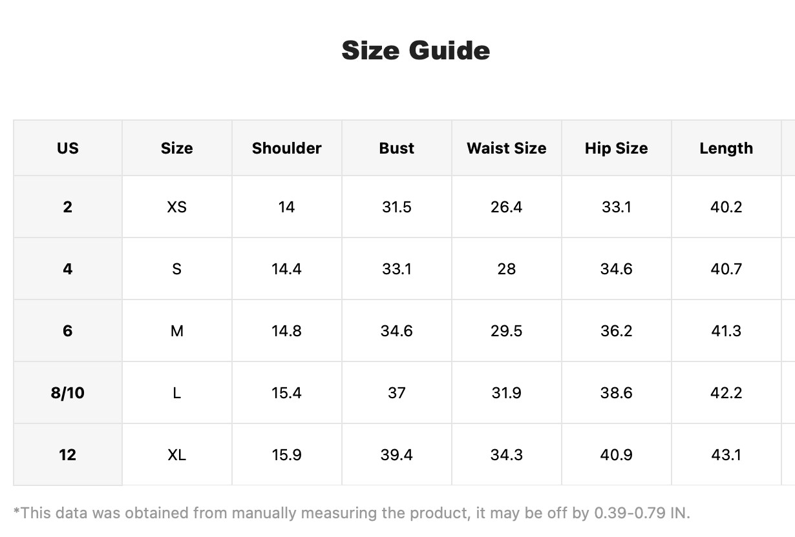
Task: Click the length value 43.1
Action: tap(726, 454)
